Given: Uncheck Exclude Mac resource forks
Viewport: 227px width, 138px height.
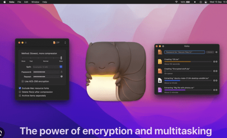Looking at the screenshot, I should tap(20, 88).
